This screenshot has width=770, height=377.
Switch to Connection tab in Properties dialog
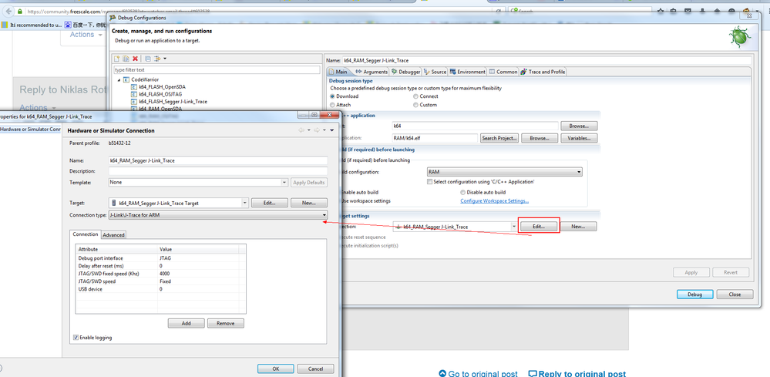[x=86, y=234]
